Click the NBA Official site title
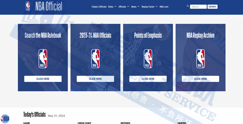Image resolution: width=243 pixels, height=124 pixels. [x=49, y=6]
